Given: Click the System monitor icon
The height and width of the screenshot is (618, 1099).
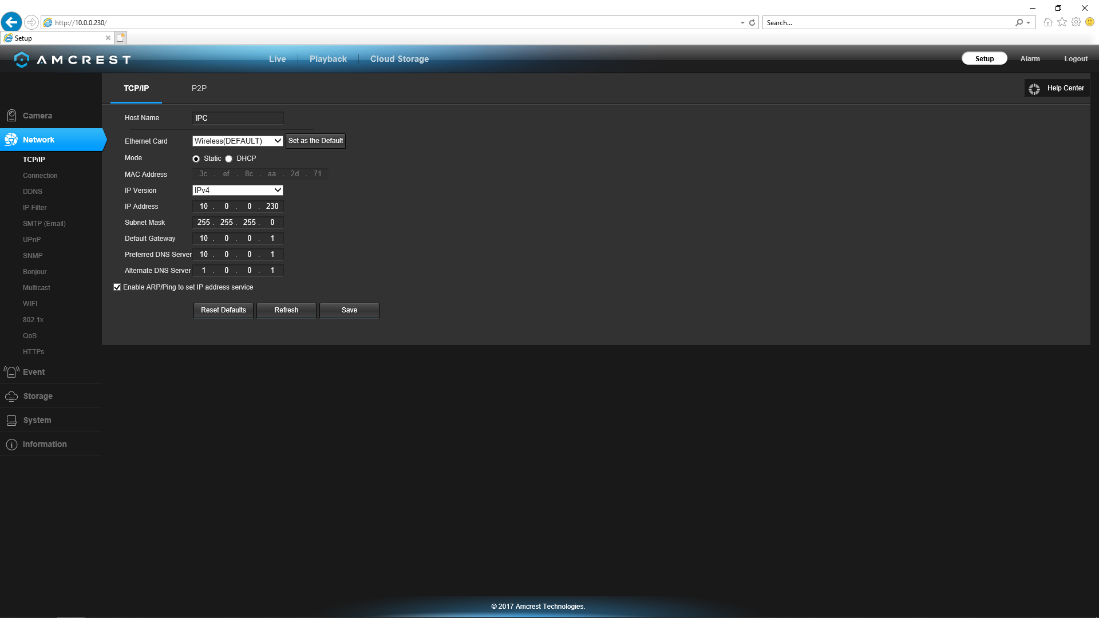Looking at the screenshot, I should point(11,420).
